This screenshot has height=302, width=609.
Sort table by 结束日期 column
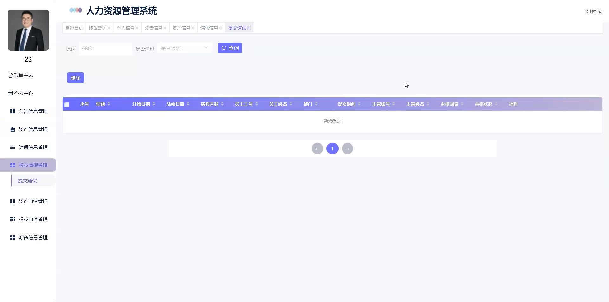tap(188, 104)
